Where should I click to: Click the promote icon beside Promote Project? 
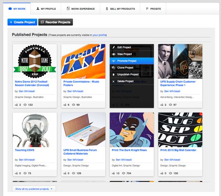[114, 61]
